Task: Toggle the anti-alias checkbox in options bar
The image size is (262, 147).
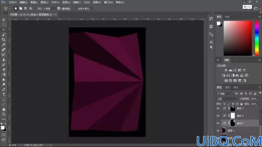Action: pos(59,8)
